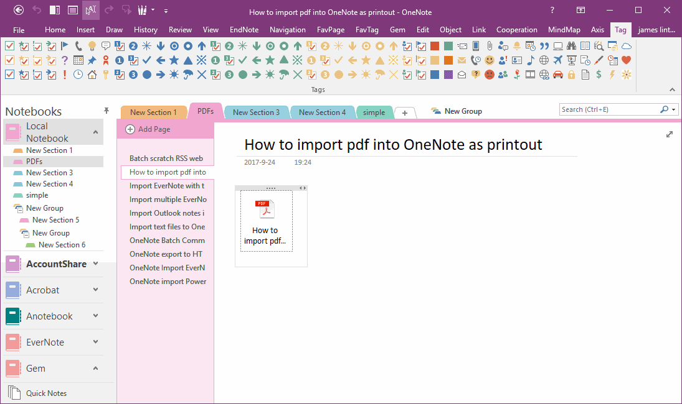
Task: Apply the paperclip tag
Action: (x=490, y=46)
